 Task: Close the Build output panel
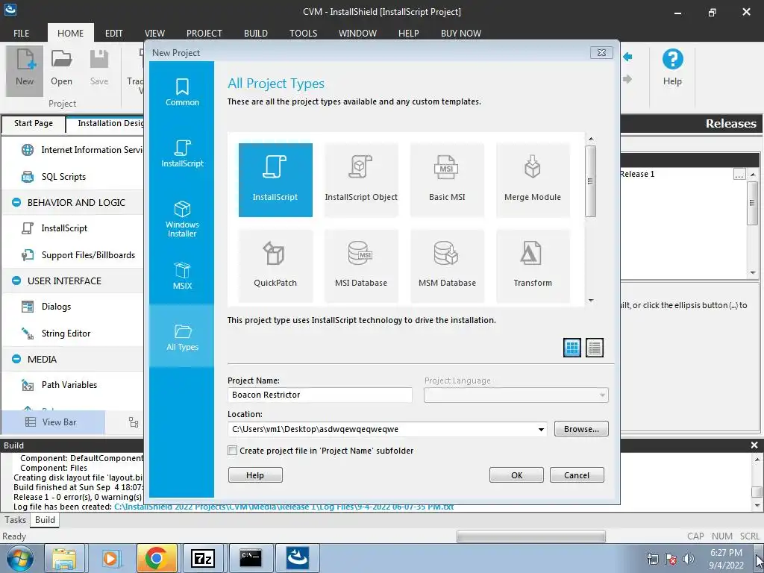coord(754,445)
